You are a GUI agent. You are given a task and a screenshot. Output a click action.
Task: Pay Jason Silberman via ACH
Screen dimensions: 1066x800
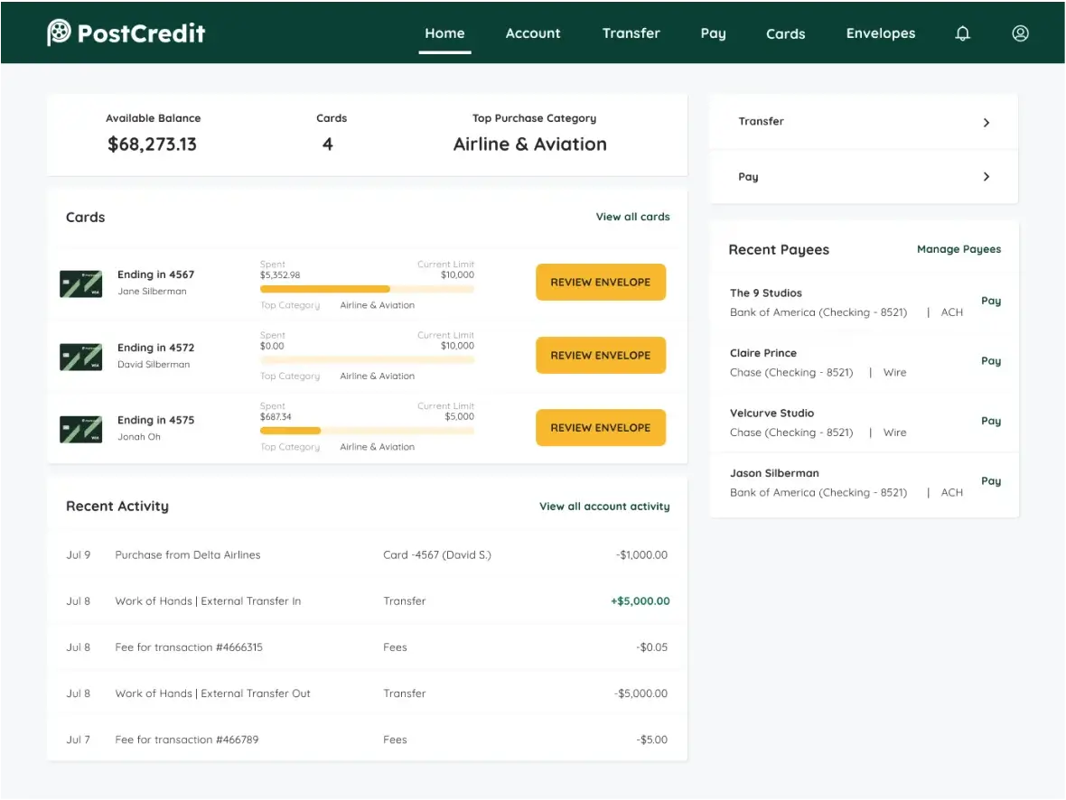click(991, 481)
